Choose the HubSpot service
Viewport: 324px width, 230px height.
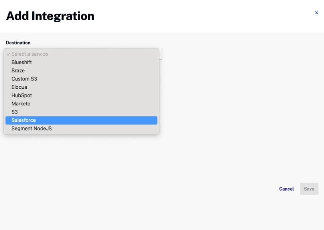pyautogui.click(x=21, y=96)
